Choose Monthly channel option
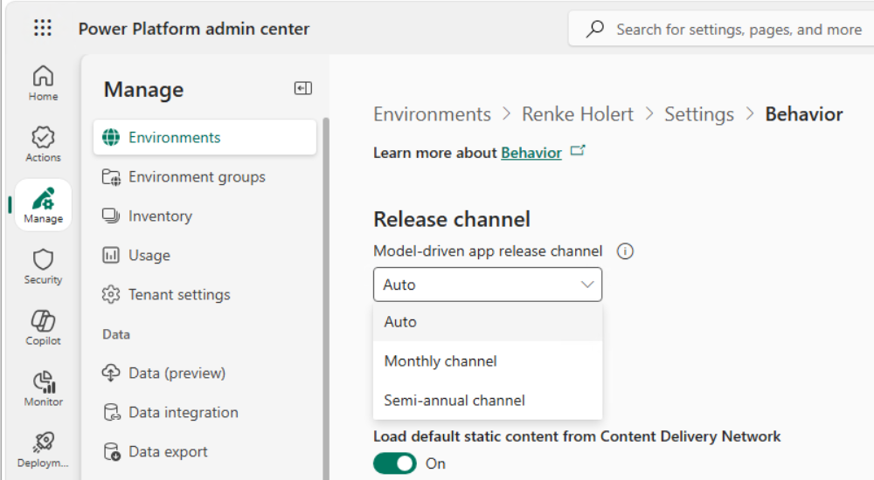874x480 pixels. point(488,360)
